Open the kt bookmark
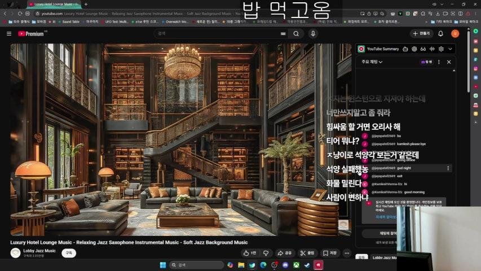The height and width of the screenshot is (271, 481). tap(52, 22)
